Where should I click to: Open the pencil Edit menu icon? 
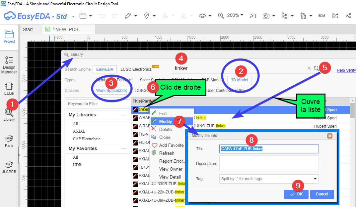(128, 16)
